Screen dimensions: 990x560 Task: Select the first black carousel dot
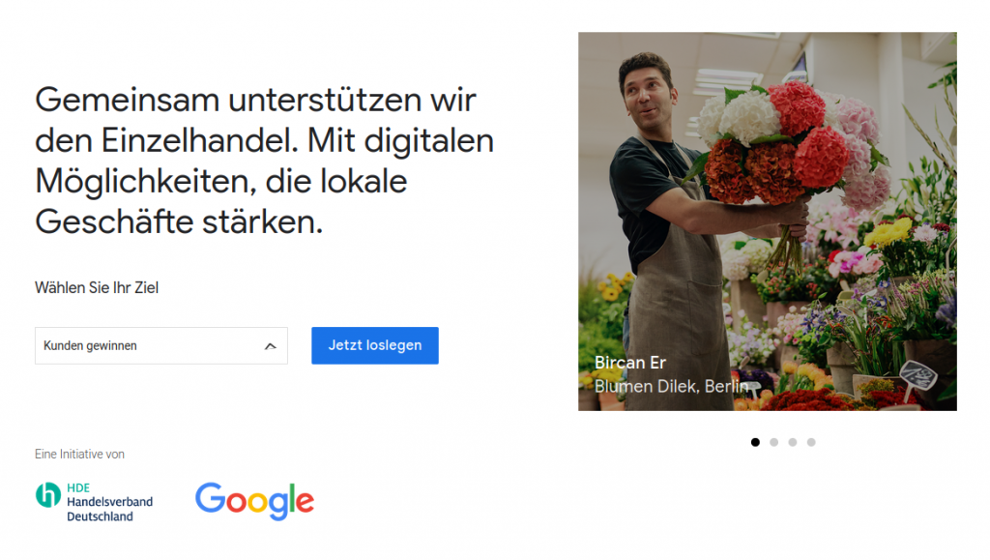[x=755, y=442]
